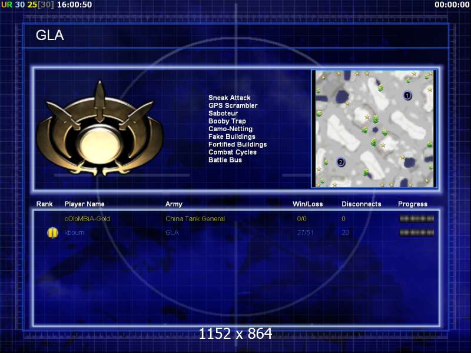Viewport: 471px width, 353px height.
Task: Select GPS Scrambler in the ability list
Action: 233,106
